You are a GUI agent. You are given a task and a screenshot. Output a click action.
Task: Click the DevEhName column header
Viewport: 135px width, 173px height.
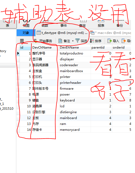[x=75, y=48]
